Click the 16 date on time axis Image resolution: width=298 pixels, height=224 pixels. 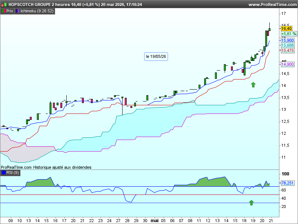[55, 221]
